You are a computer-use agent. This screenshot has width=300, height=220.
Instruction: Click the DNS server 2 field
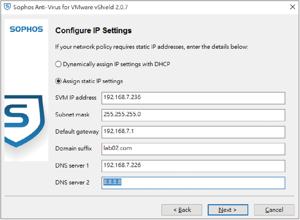pyautogui.click(x=193, y=183)
